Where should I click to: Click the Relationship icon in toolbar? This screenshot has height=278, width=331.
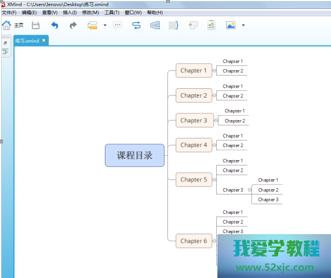[x=137, y=25]
